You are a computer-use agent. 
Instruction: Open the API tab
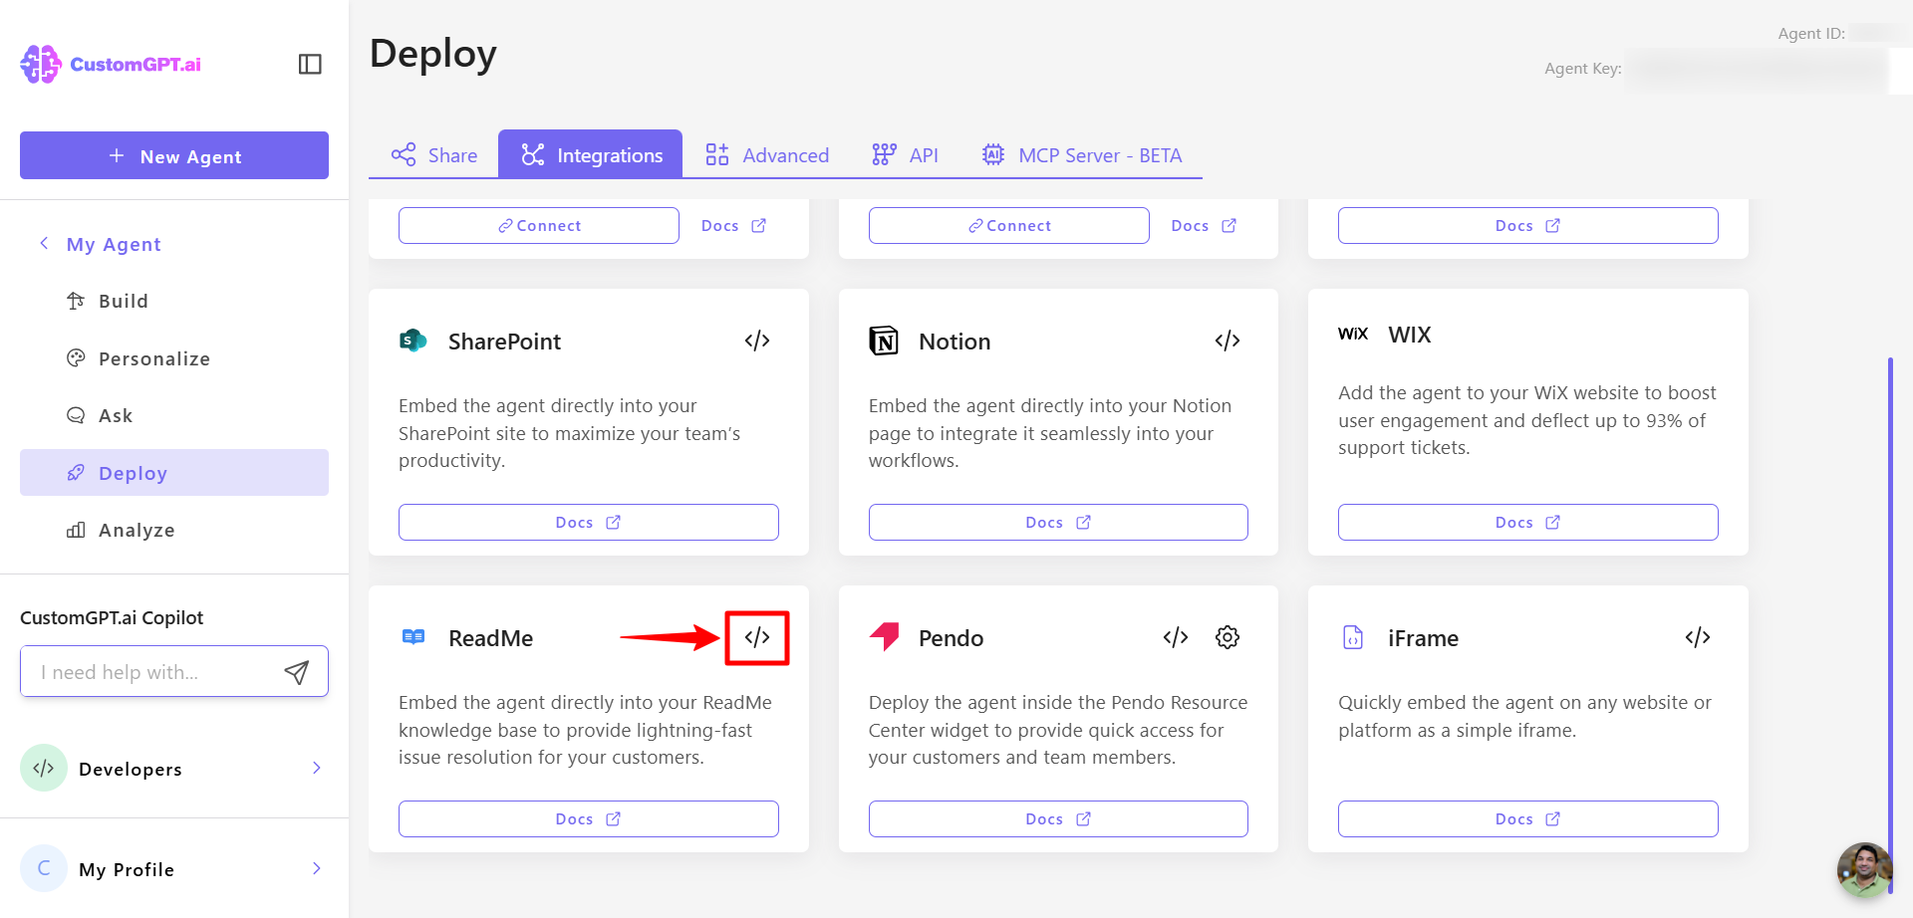point(905,154)
